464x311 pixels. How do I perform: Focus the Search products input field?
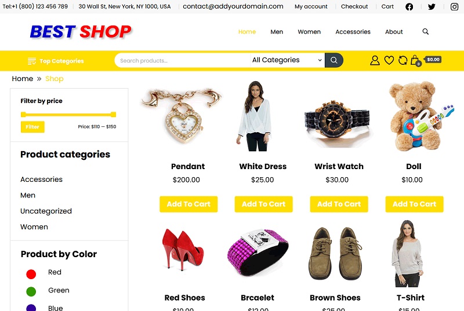pyautogui.click(x=182, y=60)
